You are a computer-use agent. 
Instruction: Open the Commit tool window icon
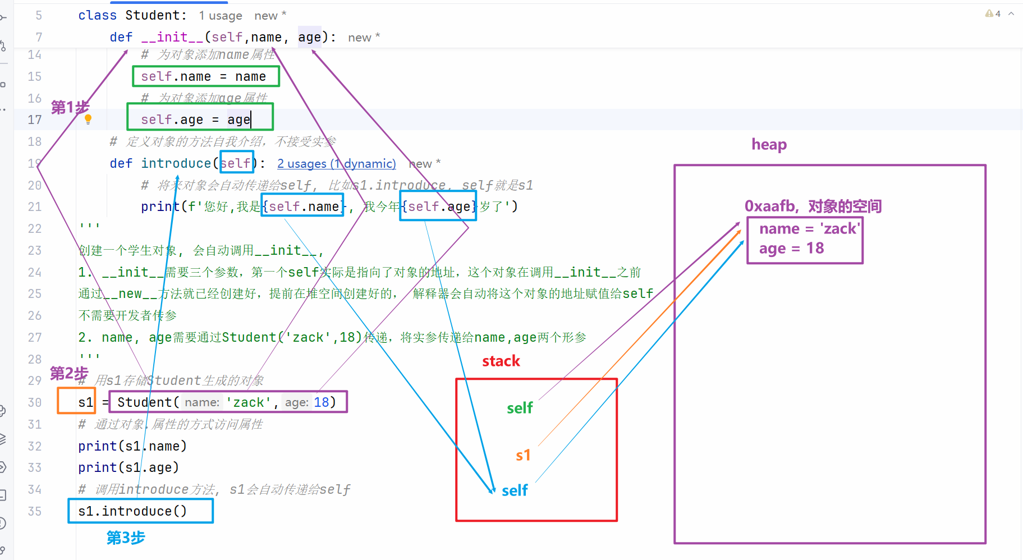tap(2, 18)
